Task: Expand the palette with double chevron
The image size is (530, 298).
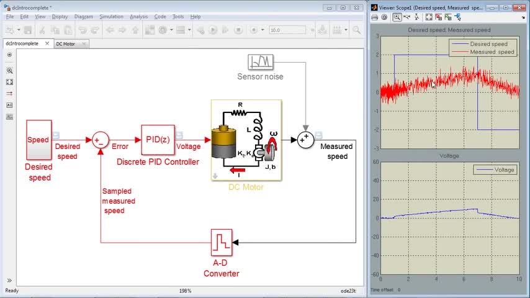Action: 9,281
